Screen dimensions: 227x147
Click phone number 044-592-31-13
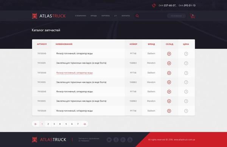187,6
